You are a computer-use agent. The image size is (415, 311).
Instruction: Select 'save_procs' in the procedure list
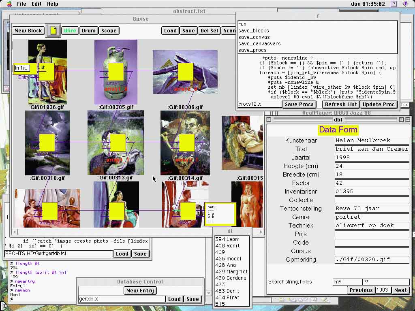click(317, 50)
